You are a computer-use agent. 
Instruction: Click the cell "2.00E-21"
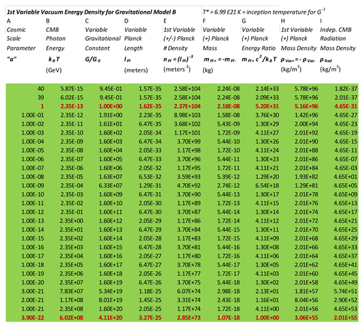[33, 300]
